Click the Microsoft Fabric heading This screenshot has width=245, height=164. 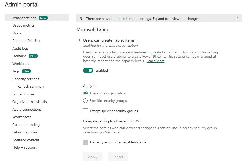pos(93,29)
